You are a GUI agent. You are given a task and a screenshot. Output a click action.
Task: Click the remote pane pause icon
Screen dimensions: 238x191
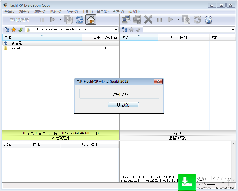[159, 20]
